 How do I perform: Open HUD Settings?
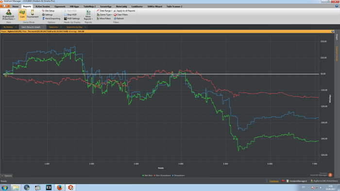72,18
